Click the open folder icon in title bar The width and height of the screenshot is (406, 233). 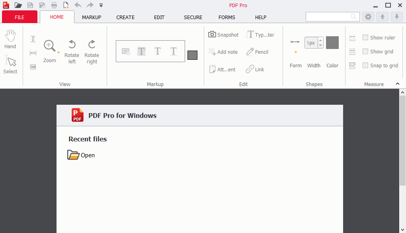point(18,5)
